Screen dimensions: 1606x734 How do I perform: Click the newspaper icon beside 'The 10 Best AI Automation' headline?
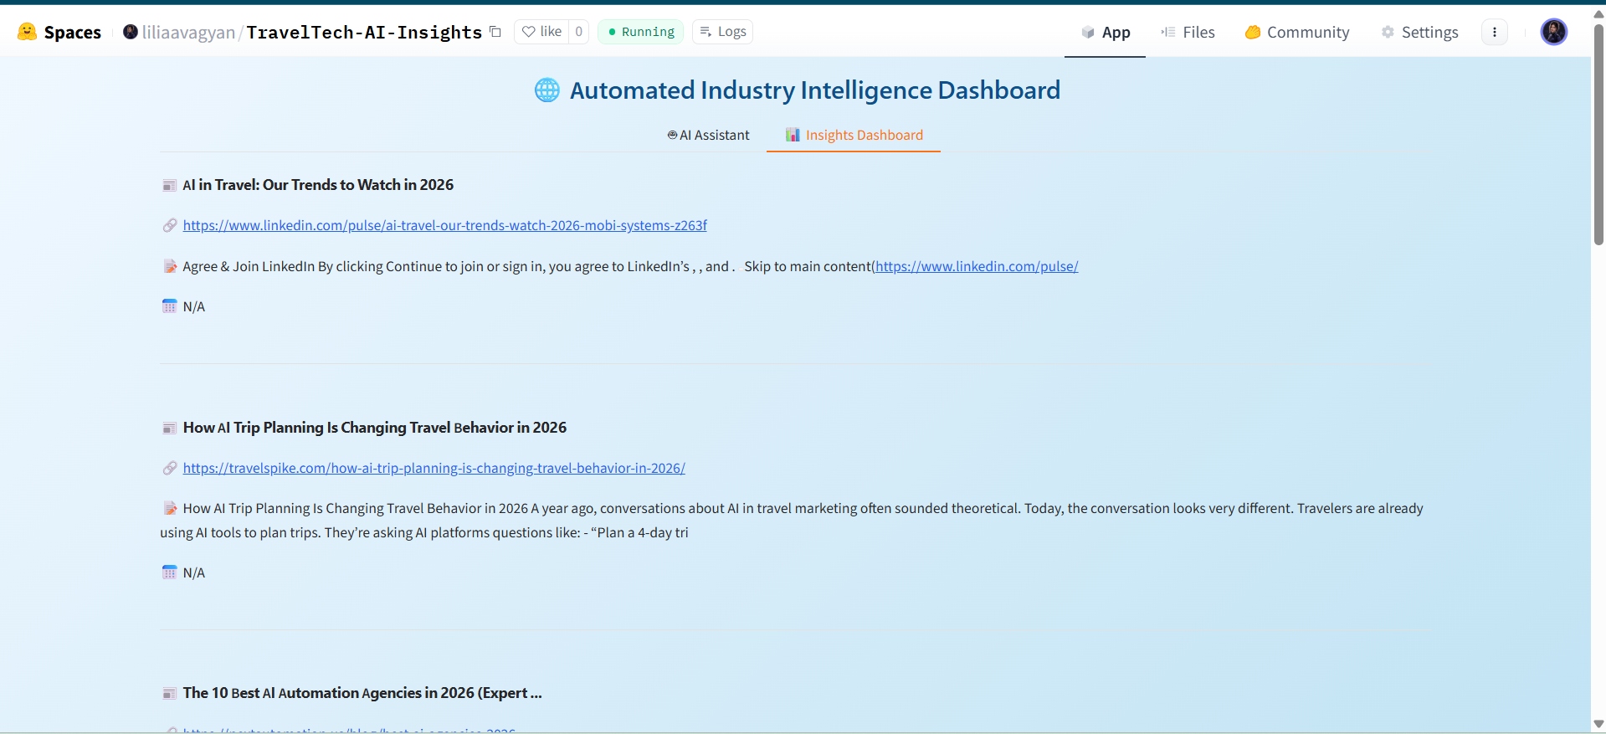point(170,693)
